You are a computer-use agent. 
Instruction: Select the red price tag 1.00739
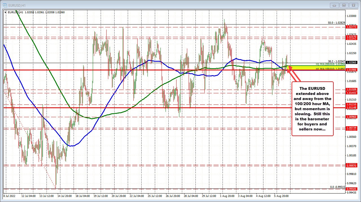tap(351, 128)
